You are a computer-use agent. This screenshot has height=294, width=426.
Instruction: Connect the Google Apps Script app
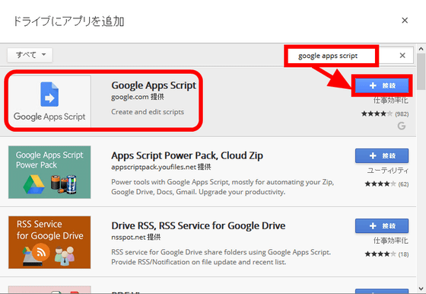tap(382, 85)
